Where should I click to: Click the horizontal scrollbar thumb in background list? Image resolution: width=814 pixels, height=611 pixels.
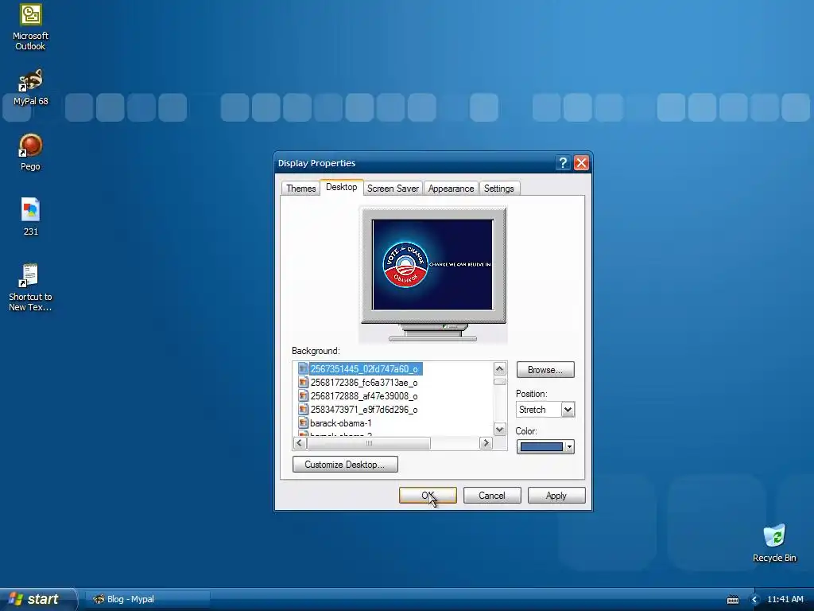pos(369,443)
